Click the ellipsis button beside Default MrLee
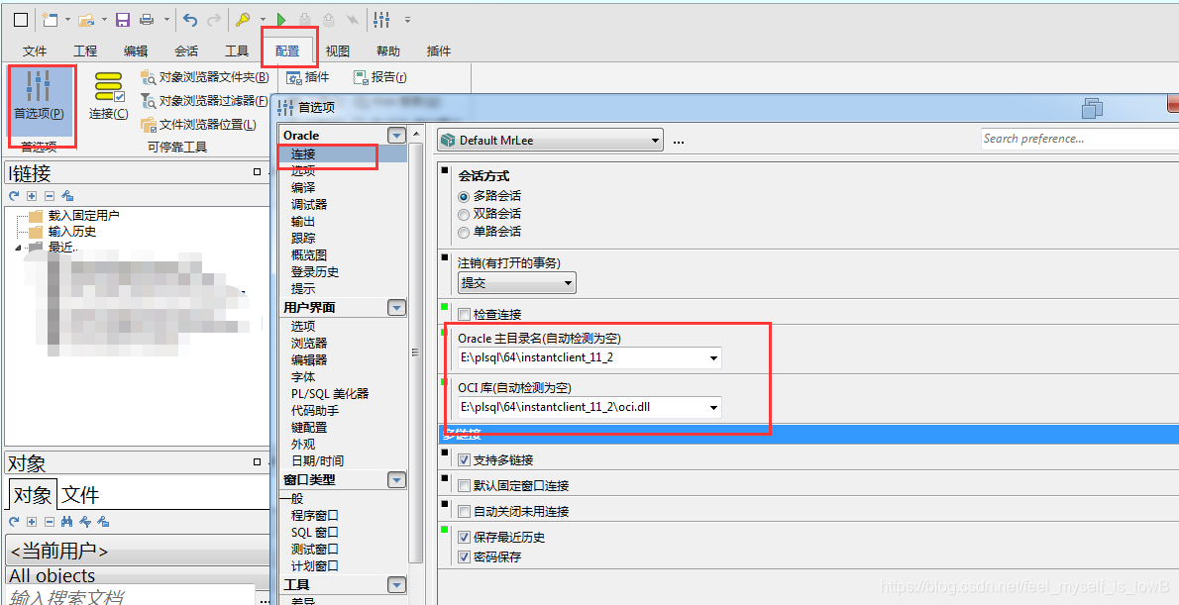Image resolution: width=1179 pixels, height=605 pixels. click(679, 141)
